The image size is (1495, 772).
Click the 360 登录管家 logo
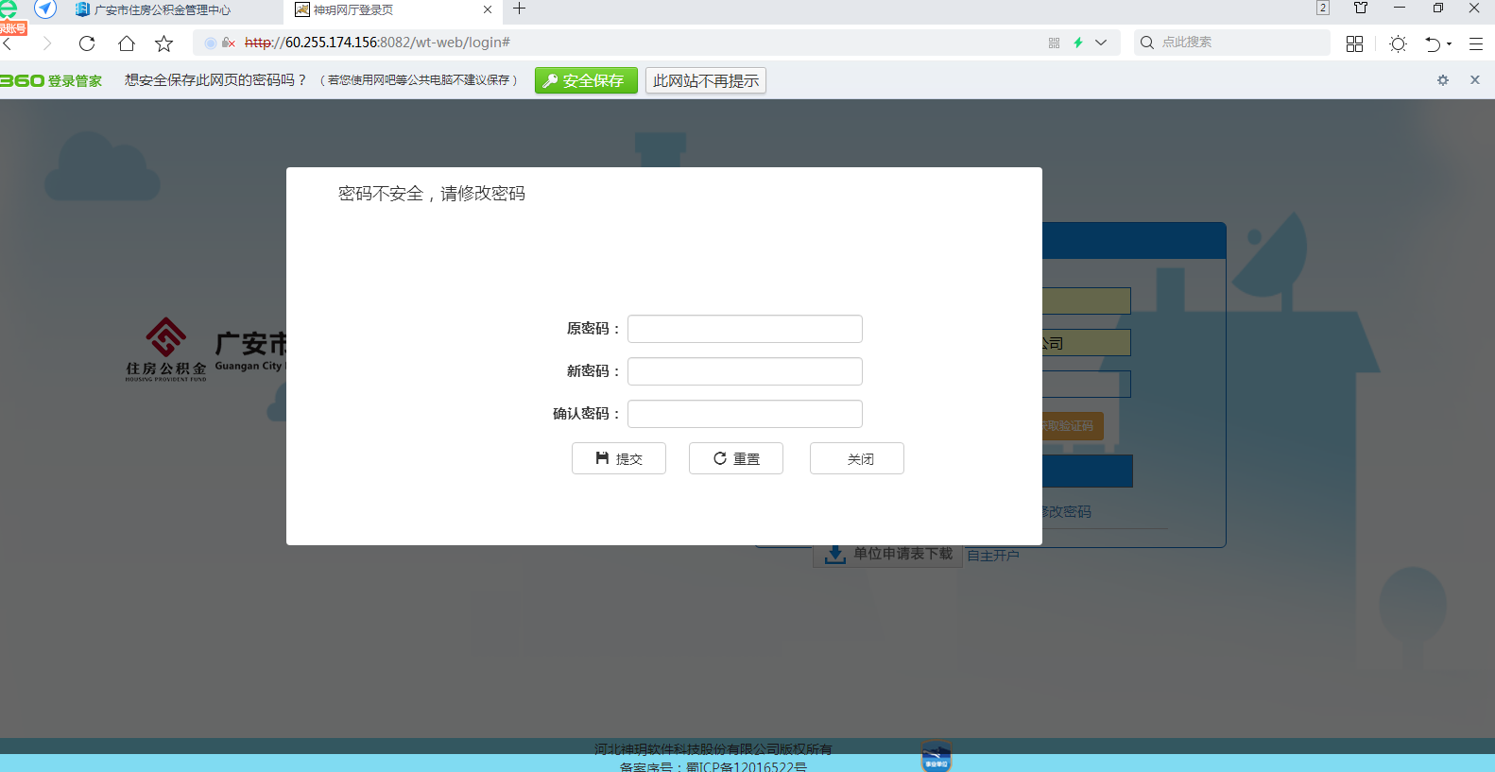51,80
